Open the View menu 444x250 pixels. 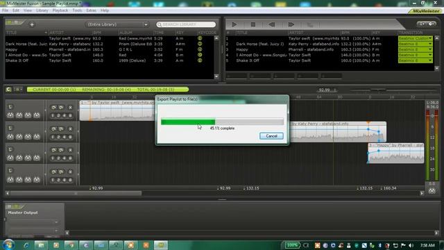point(28,10)
